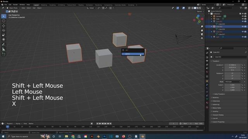Image resolution: width=248 pixels, height=139 pixels.
Task: Open the Material properties tab
Action: pyautogui.click(x=207, y=103)
